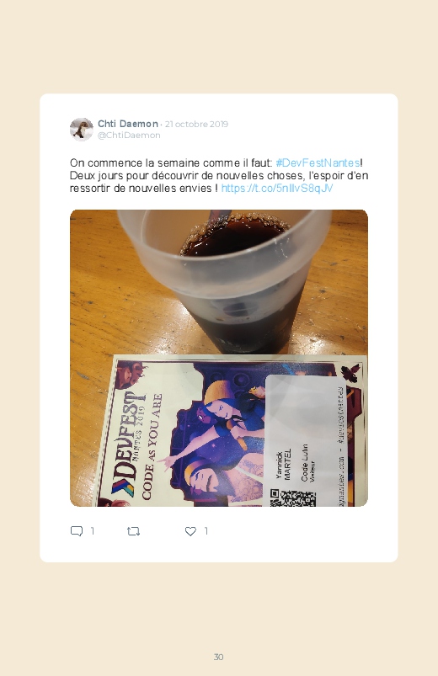Click the heart like icon
Screen dimensions: 438x676
tap(190, 531)
